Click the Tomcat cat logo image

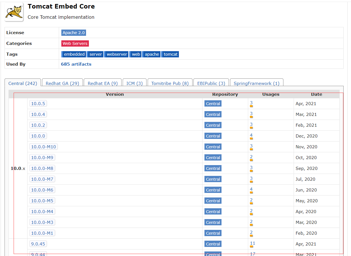pos(14,12)
